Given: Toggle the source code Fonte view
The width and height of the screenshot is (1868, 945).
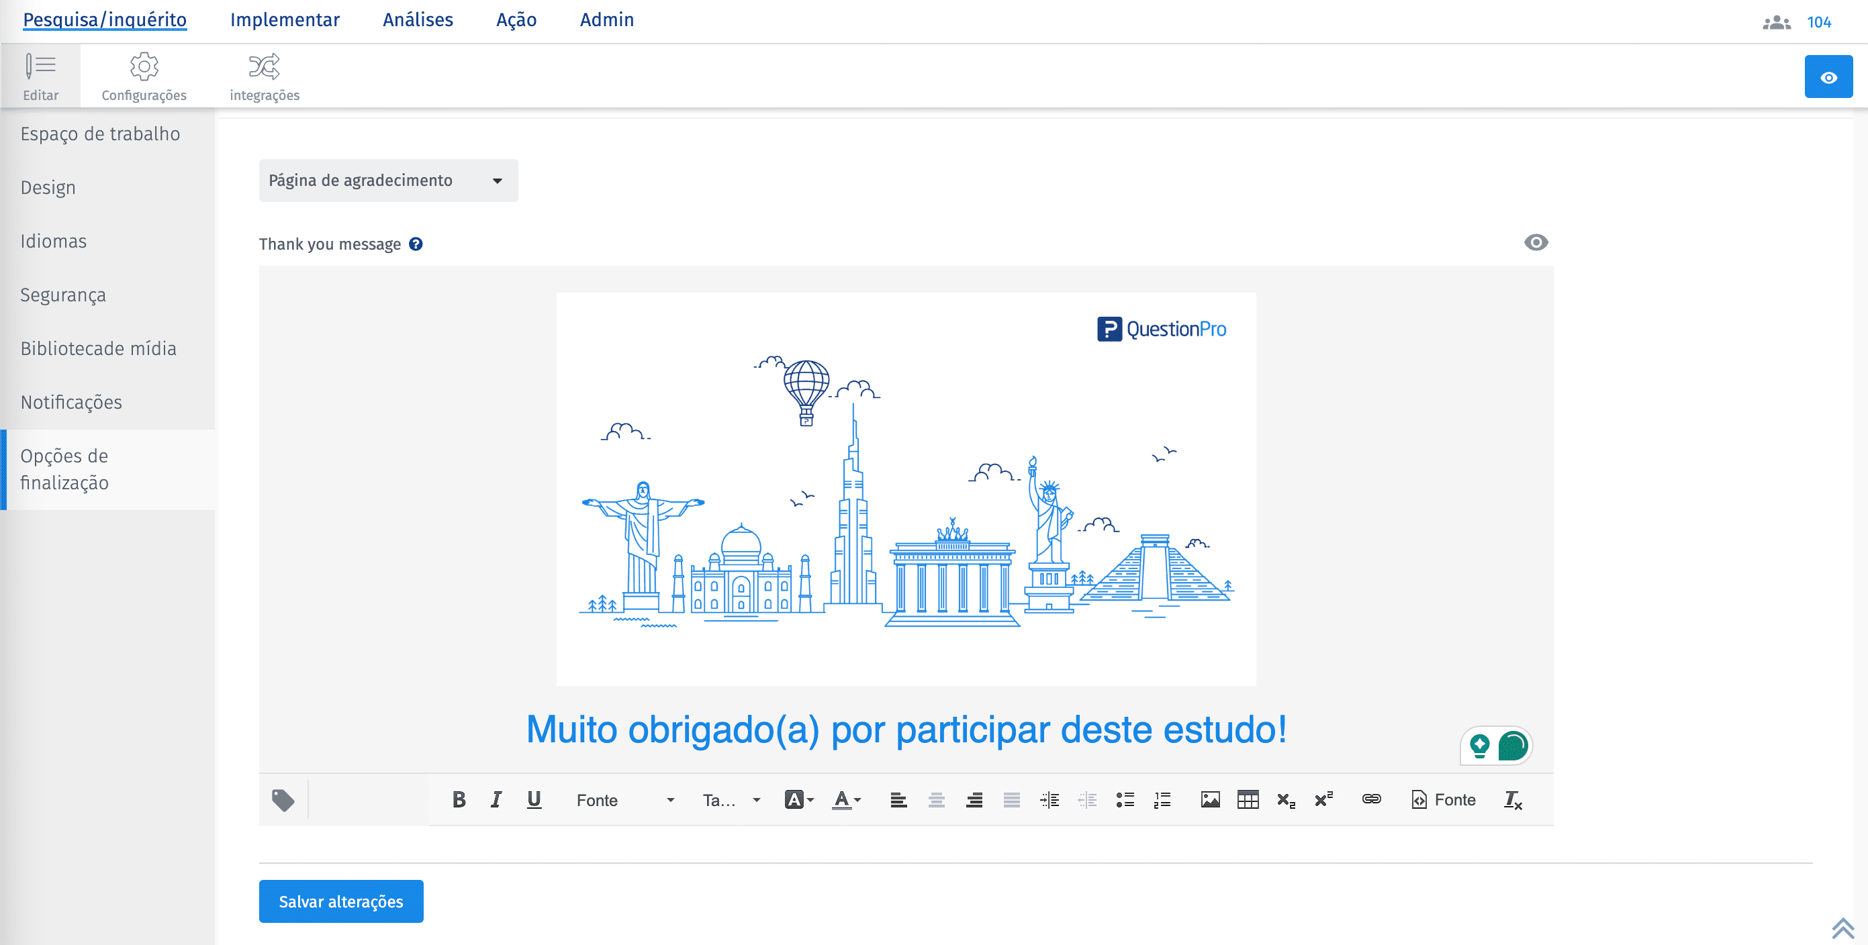Looking at the screenshot, I should (x=1443, y=799).
